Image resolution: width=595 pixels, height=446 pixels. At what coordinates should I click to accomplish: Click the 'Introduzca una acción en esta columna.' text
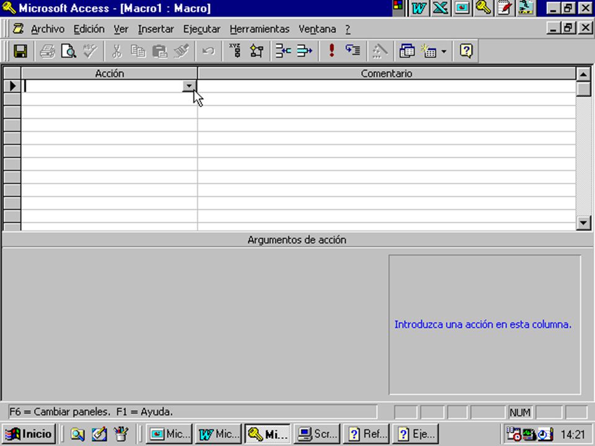point(483,325)
